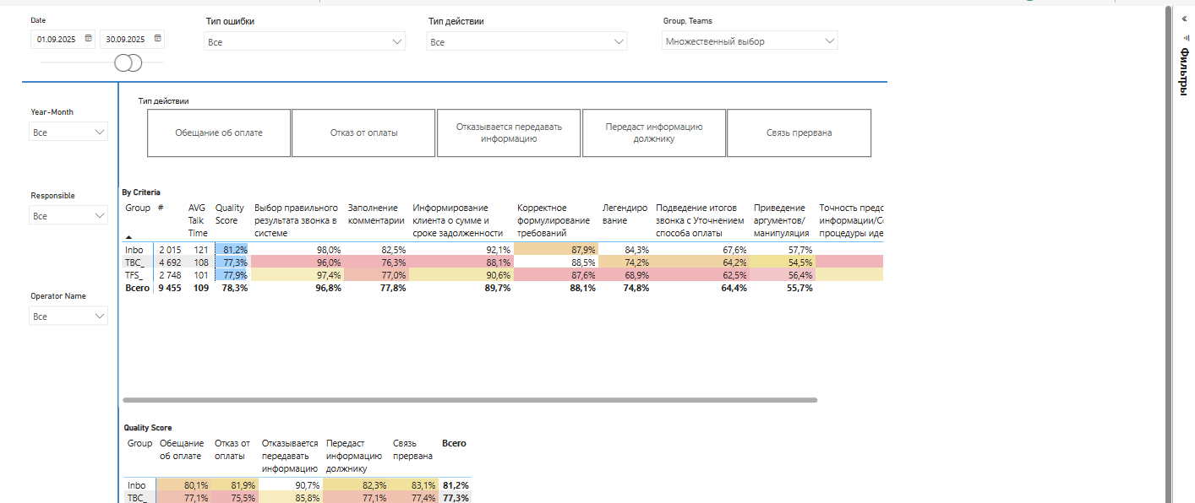Click the horizontal scrollbar under By Criteria
The height and width of the screenshot is (503, 1195).
(469, 399)
